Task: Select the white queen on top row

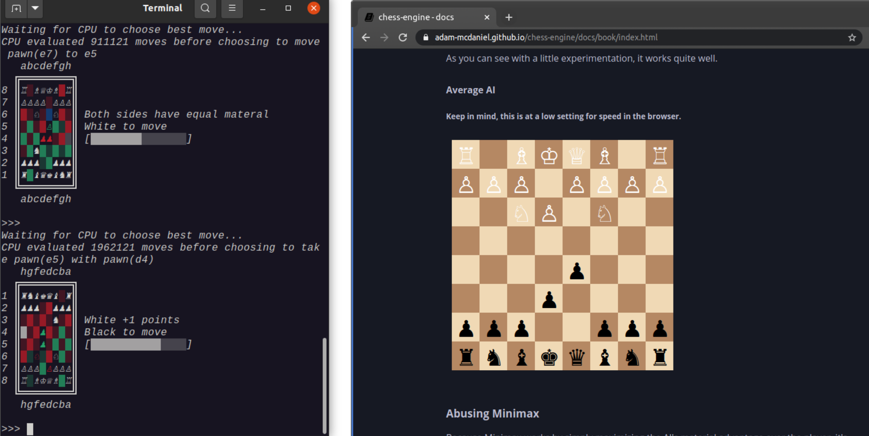Action: [577, 156]
